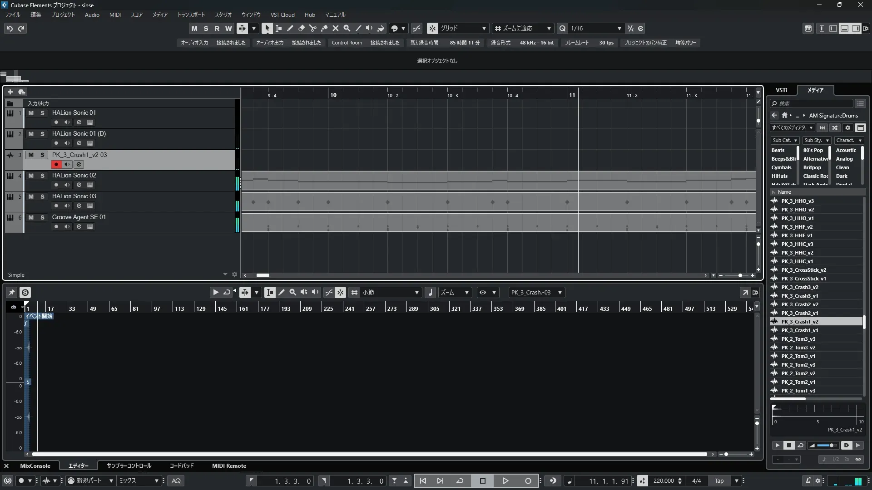Click the Tap tempo button
This screenshot has width=872, height=490.
719,480
